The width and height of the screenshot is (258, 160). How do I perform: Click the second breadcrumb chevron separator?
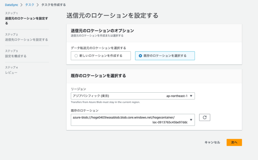37,5
